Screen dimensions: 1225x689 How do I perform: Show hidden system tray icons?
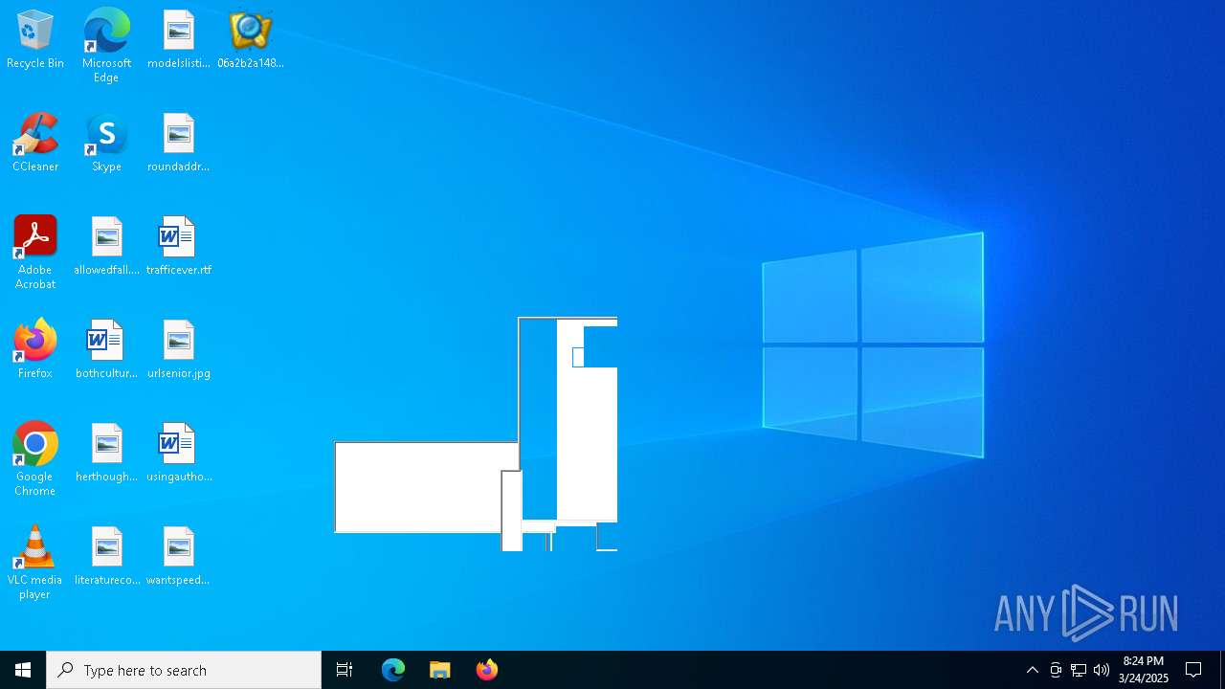(x=1032, y=670)
